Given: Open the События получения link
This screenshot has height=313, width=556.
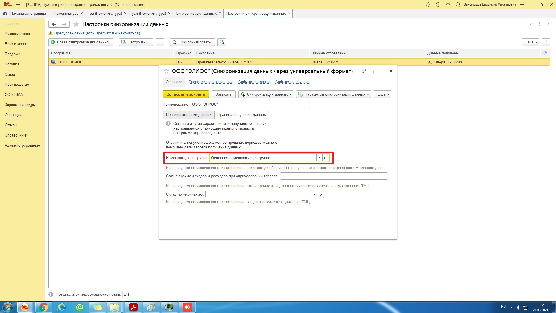Looking at the screenshot, I should [x=292, y=82].
